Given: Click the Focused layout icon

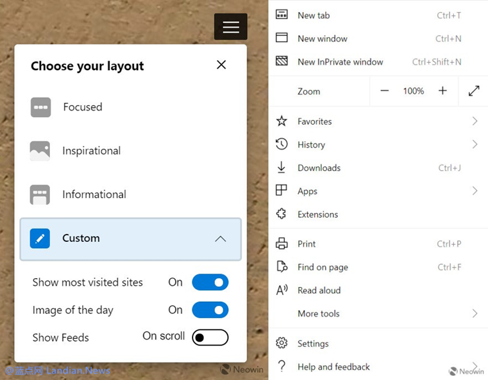Looking at the screenshot, I should (40, 107).
